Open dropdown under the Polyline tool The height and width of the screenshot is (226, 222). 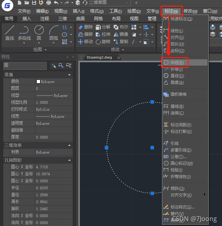(x=24, y=43)
